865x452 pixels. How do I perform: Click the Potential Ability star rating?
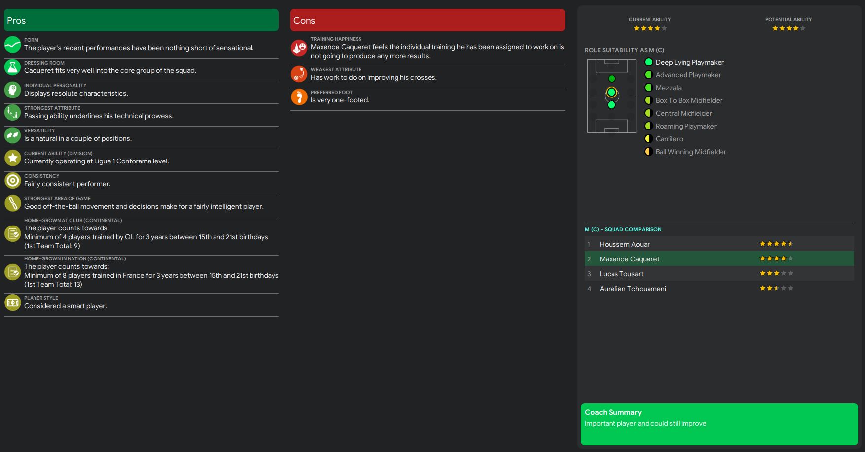point(789,28)
